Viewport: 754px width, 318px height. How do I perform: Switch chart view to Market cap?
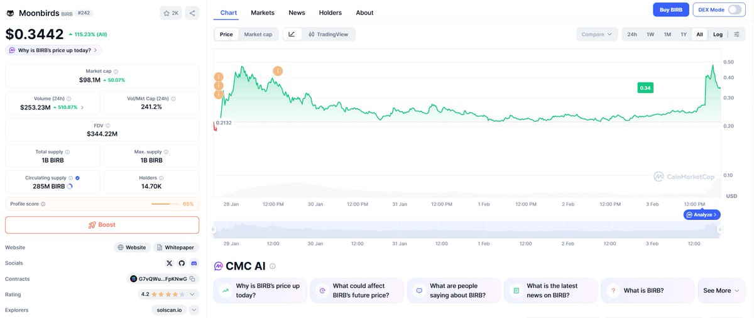coord(258,35)
